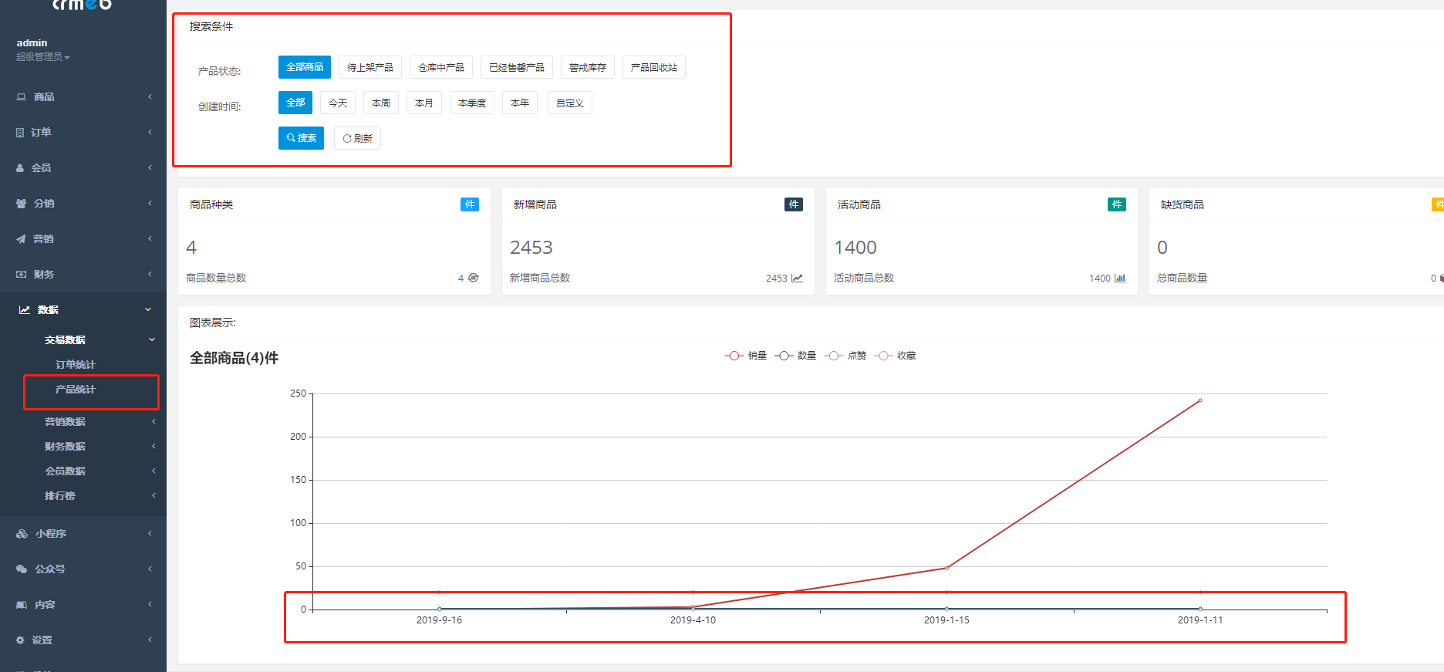
Task: Click the 图表展示 section heading
Action: tap(213, 322)
